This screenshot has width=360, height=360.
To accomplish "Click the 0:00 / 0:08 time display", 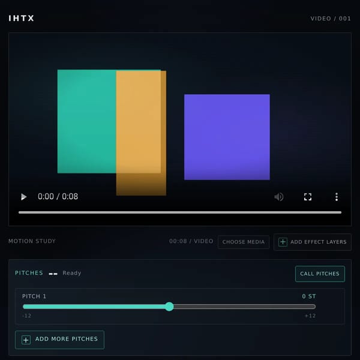I will pos(58,197).
